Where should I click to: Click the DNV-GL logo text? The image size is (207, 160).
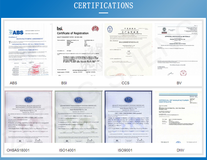[x=194, y=96]
